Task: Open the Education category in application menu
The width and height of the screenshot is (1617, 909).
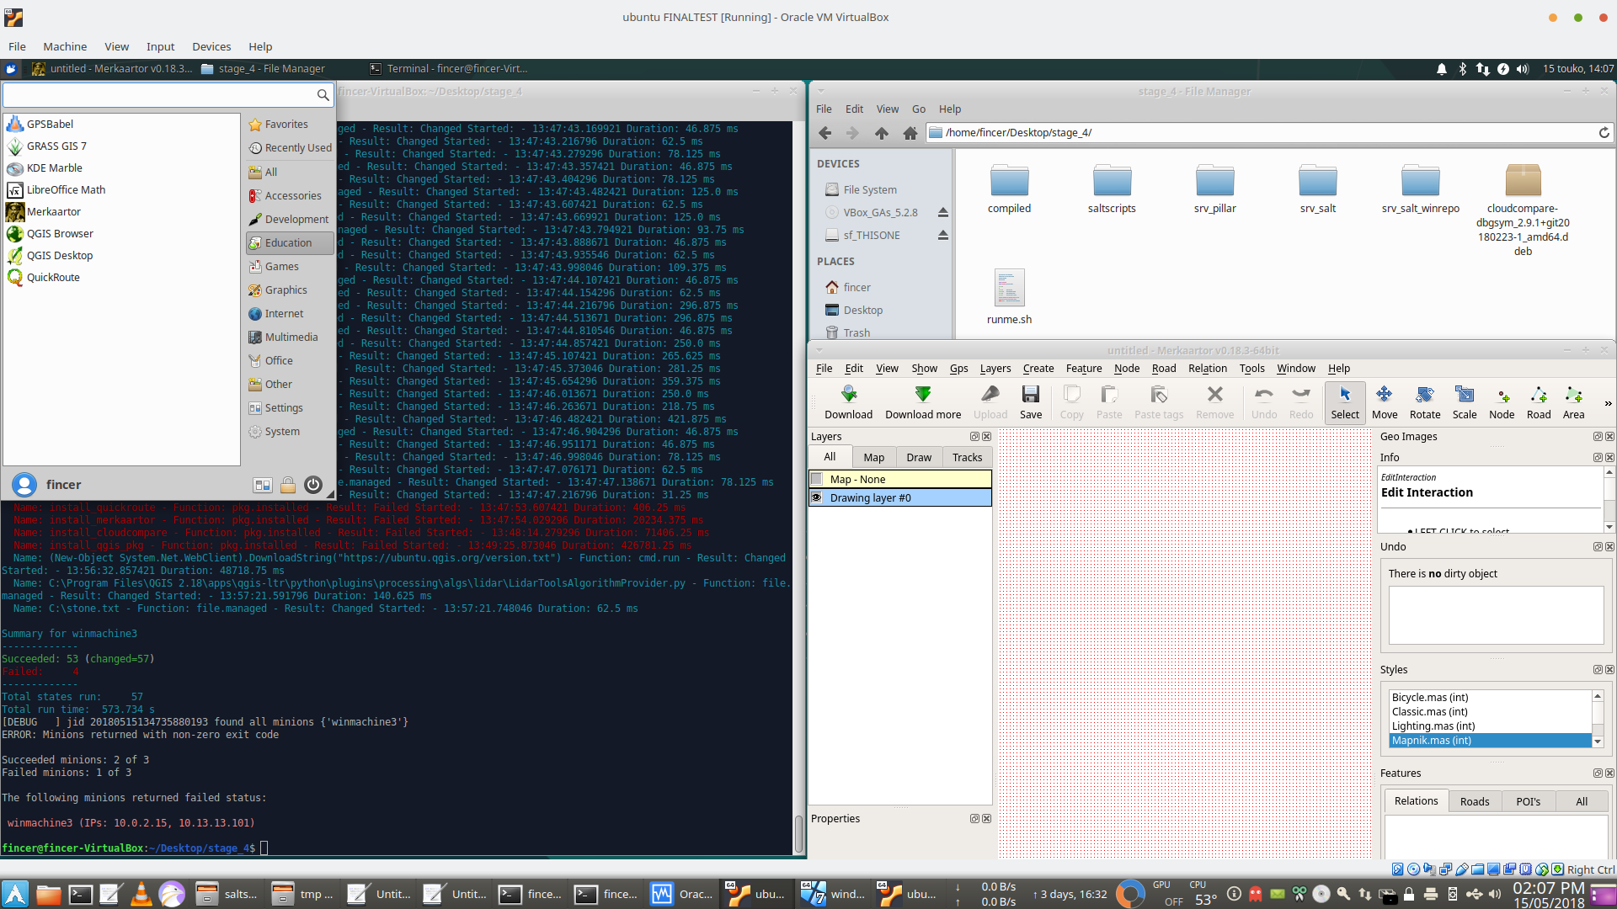Action: pyautogui.click(x=288, y=242)
